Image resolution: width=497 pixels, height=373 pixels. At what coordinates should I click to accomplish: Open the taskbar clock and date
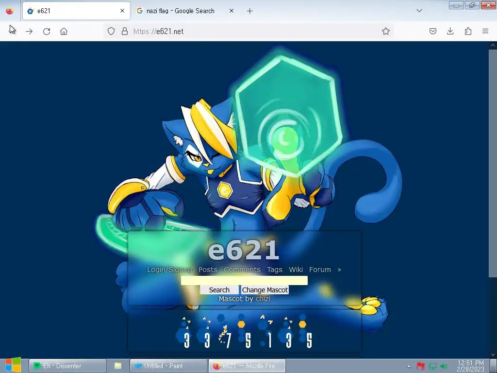(471, 366)
